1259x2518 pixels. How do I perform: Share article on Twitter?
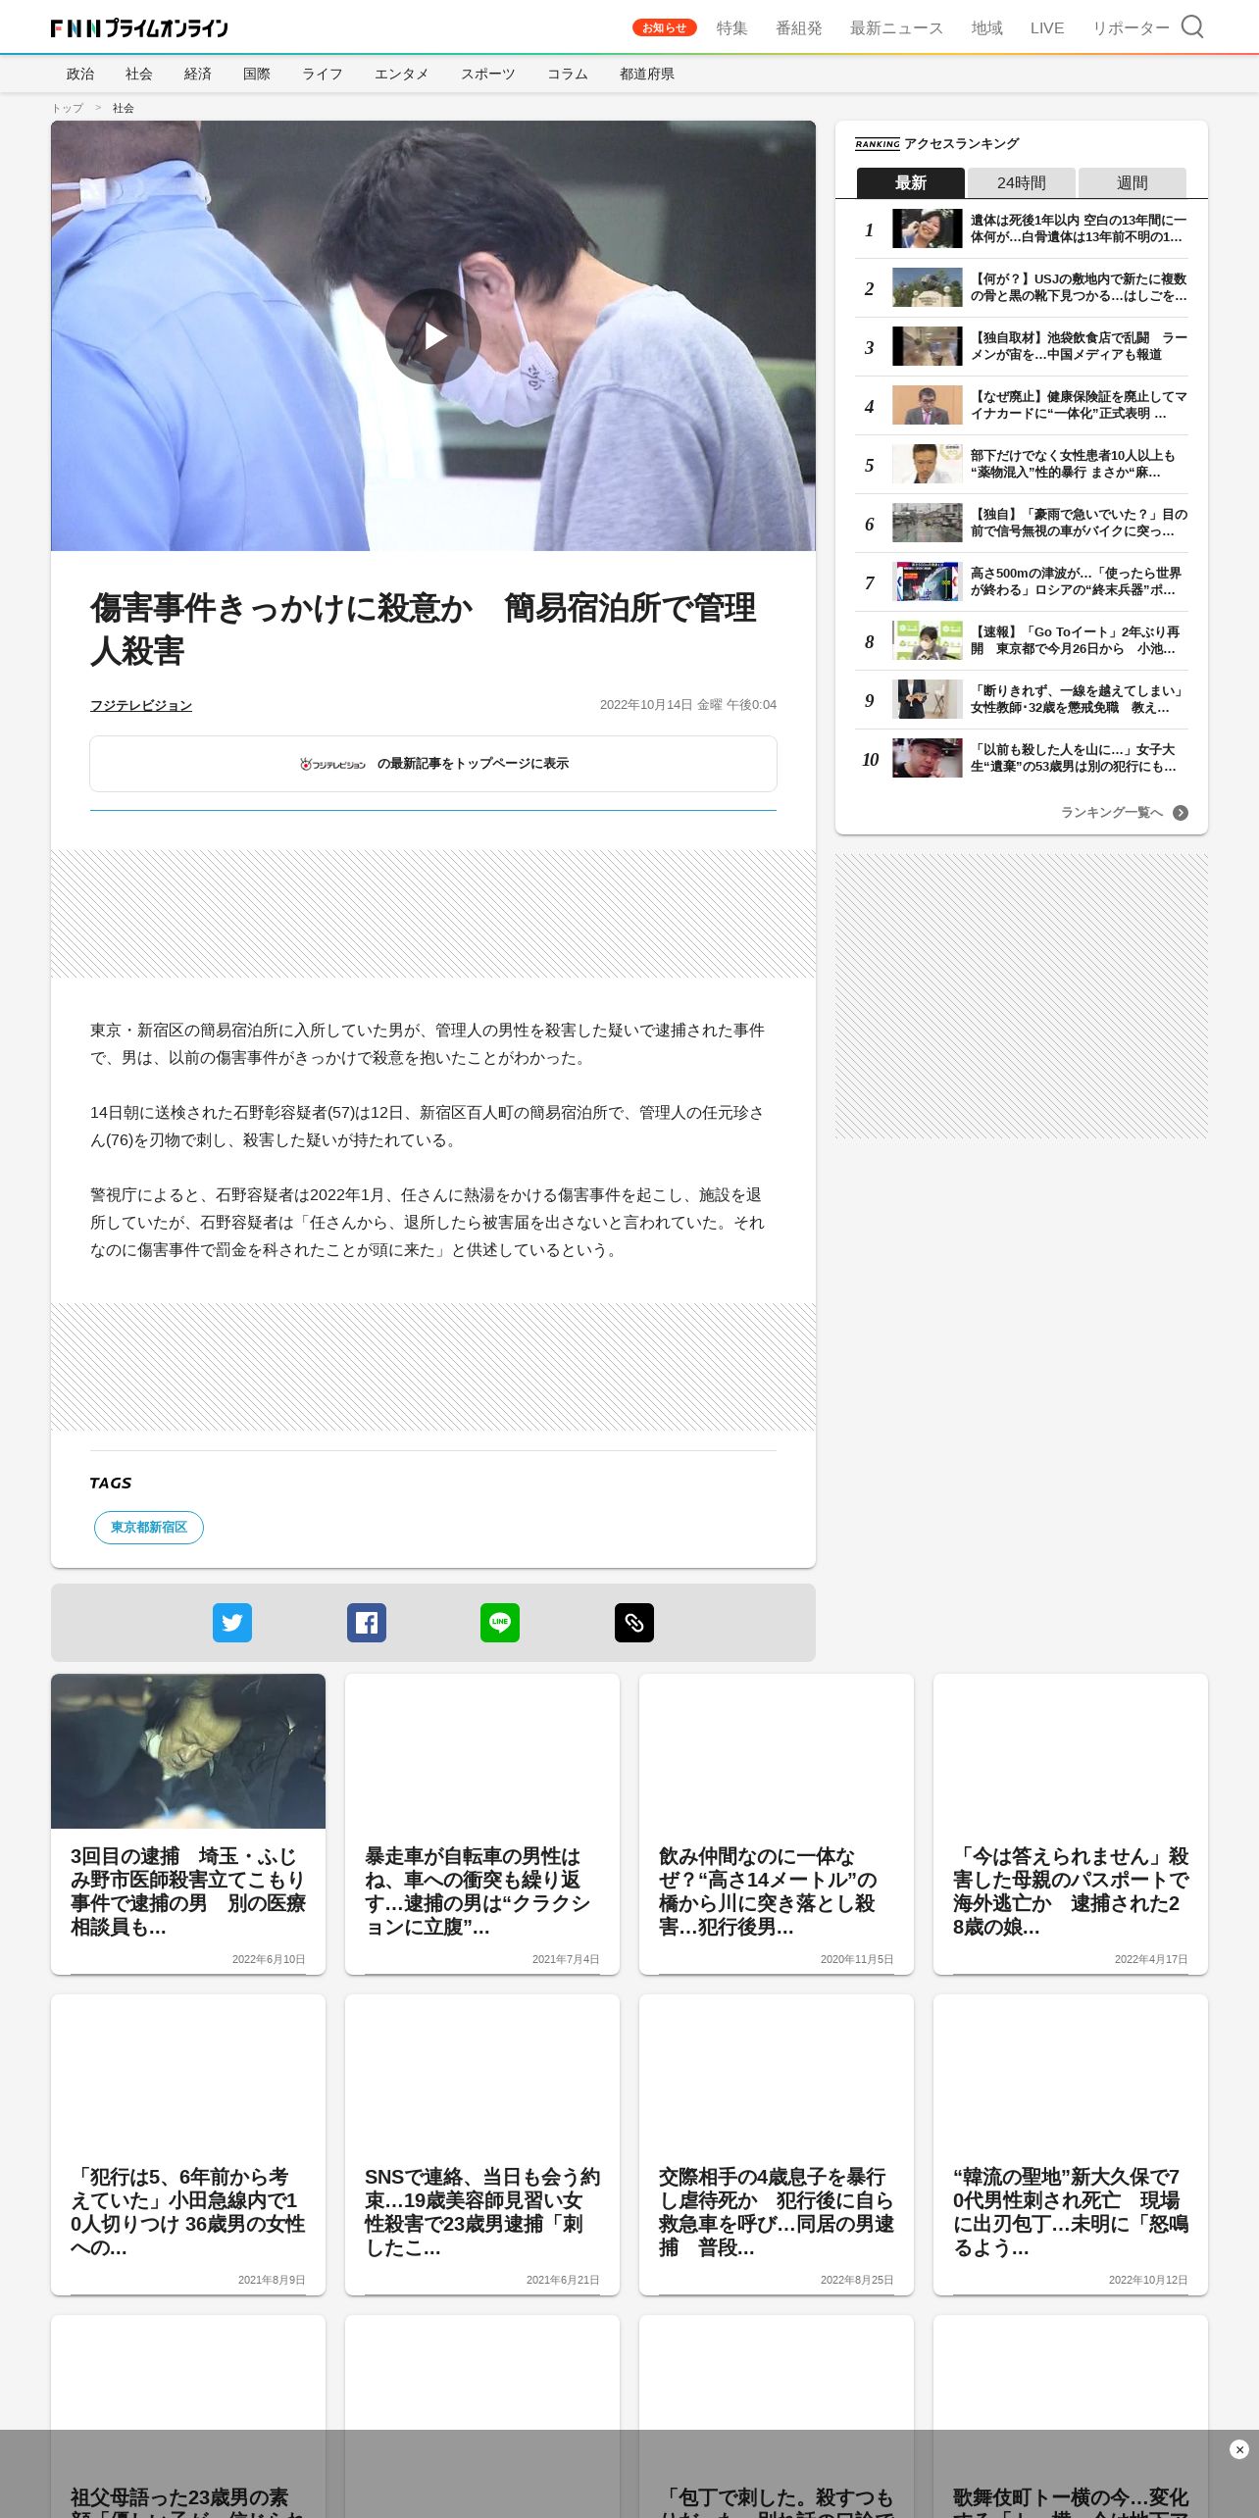click(x=232, y=1623)
